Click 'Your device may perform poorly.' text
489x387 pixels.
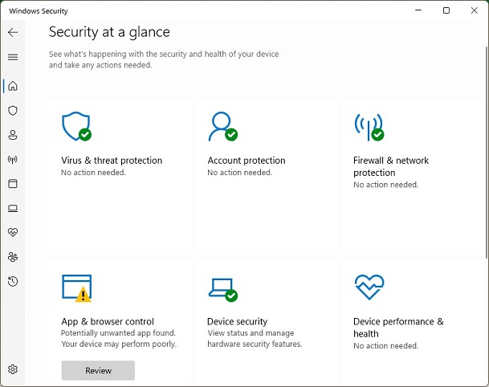pyautogui.click(x=119, y=344)
